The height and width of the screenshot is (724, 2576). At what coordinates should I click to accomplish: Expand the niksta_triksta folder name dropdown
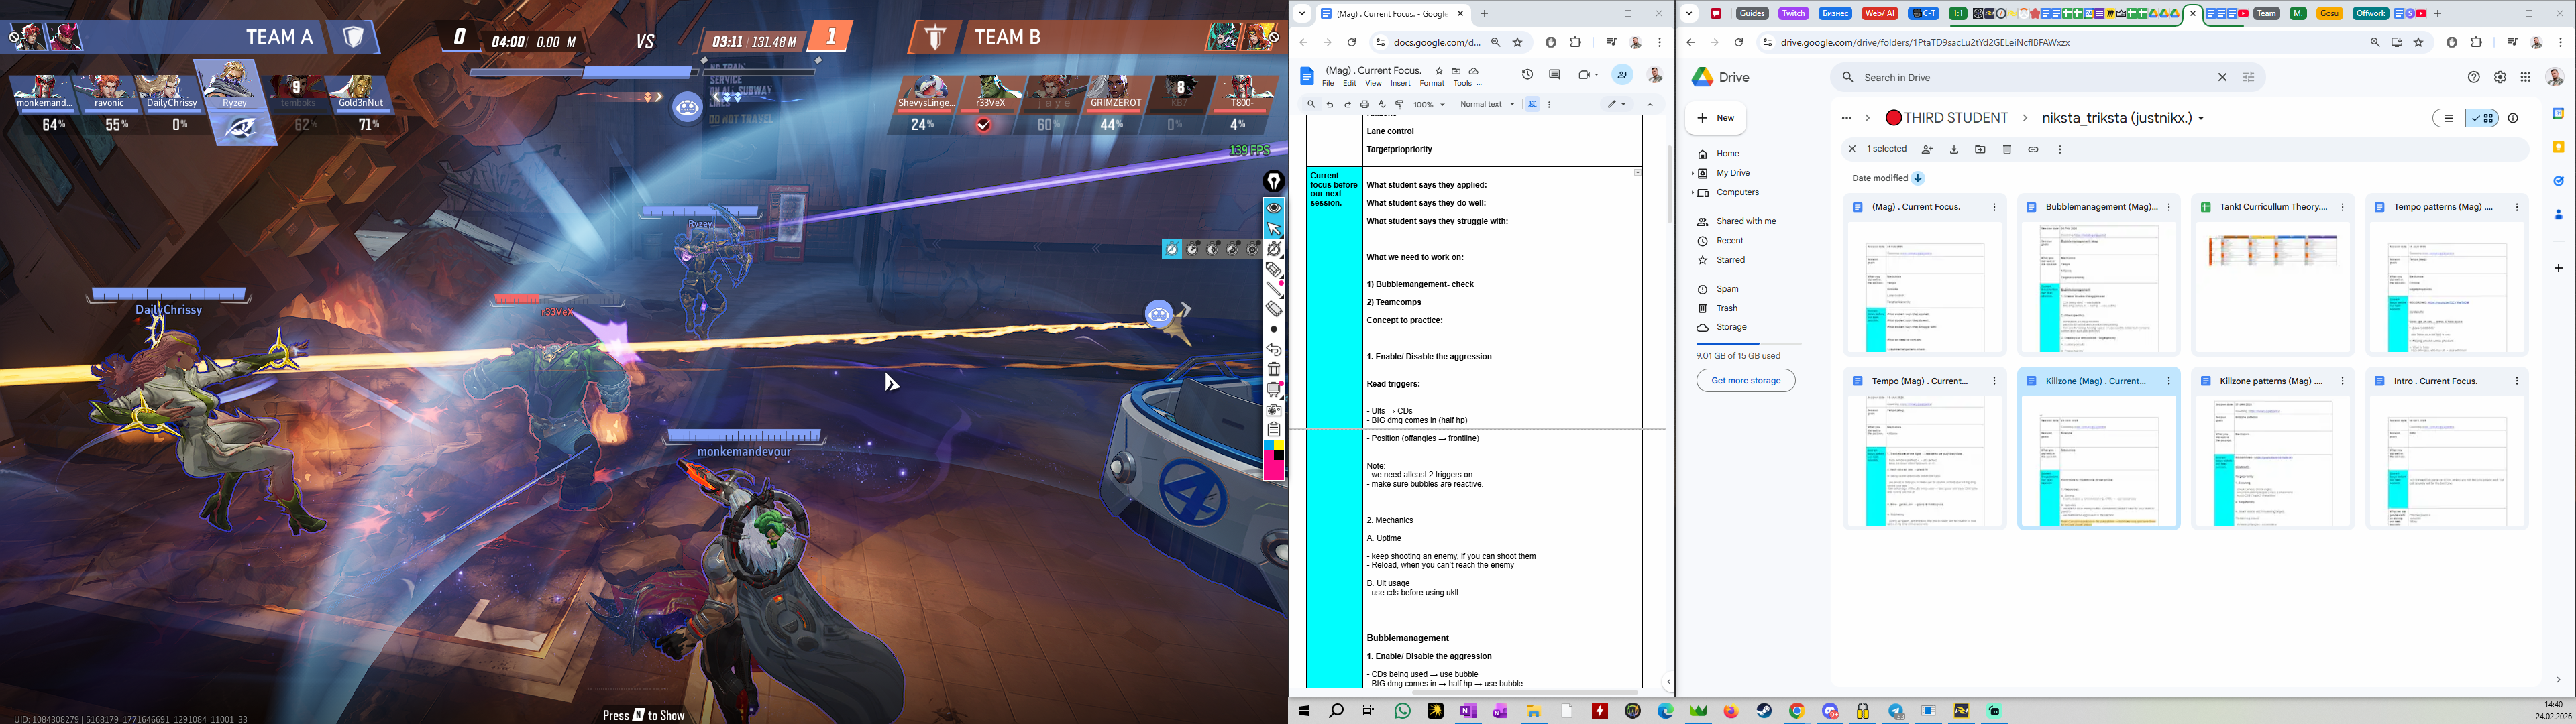point(2201,118)
